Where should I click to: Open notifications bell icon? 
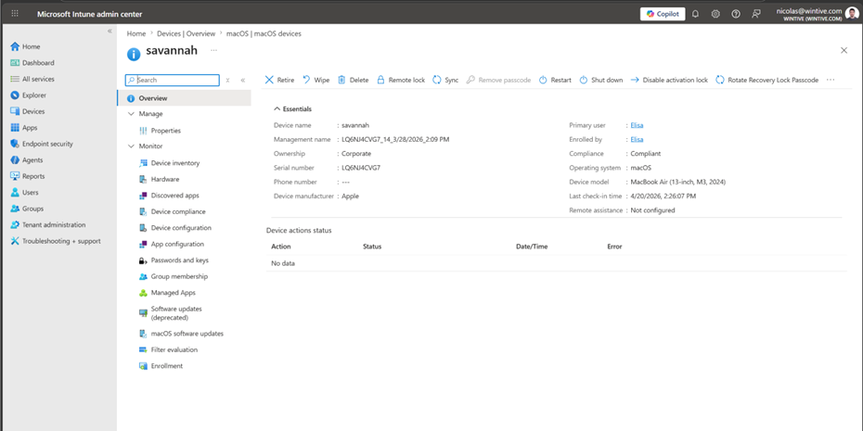point(695,14)
